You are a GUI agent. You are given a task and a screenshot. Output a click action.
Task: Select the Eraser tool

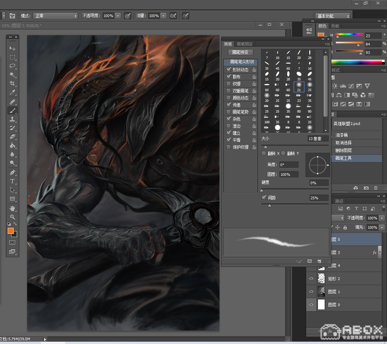point(12,136)
